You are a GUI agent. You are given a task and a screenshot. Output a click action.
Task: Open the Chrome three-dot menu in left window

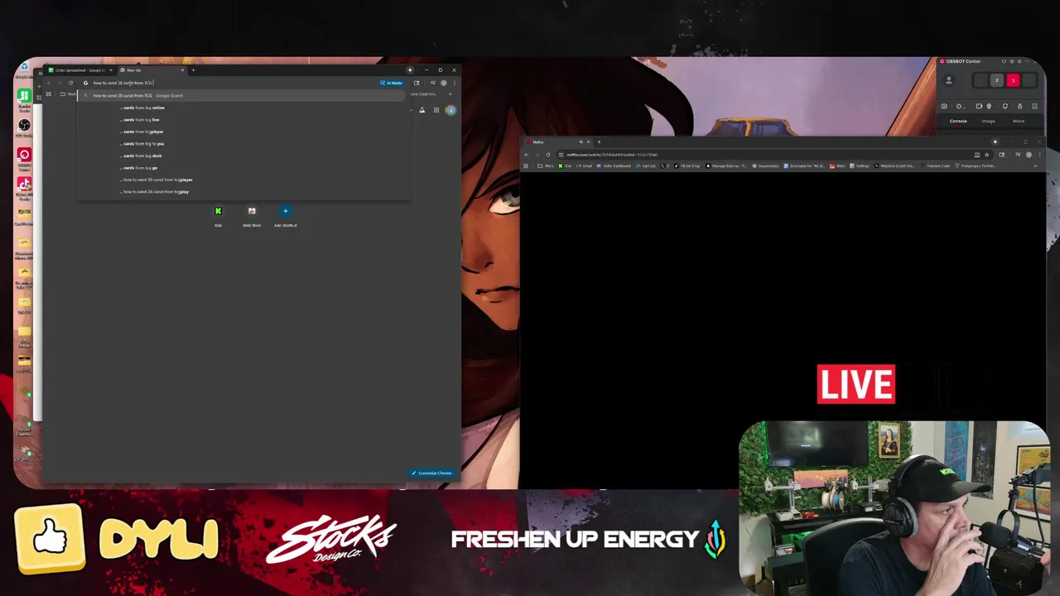point(455,83)
